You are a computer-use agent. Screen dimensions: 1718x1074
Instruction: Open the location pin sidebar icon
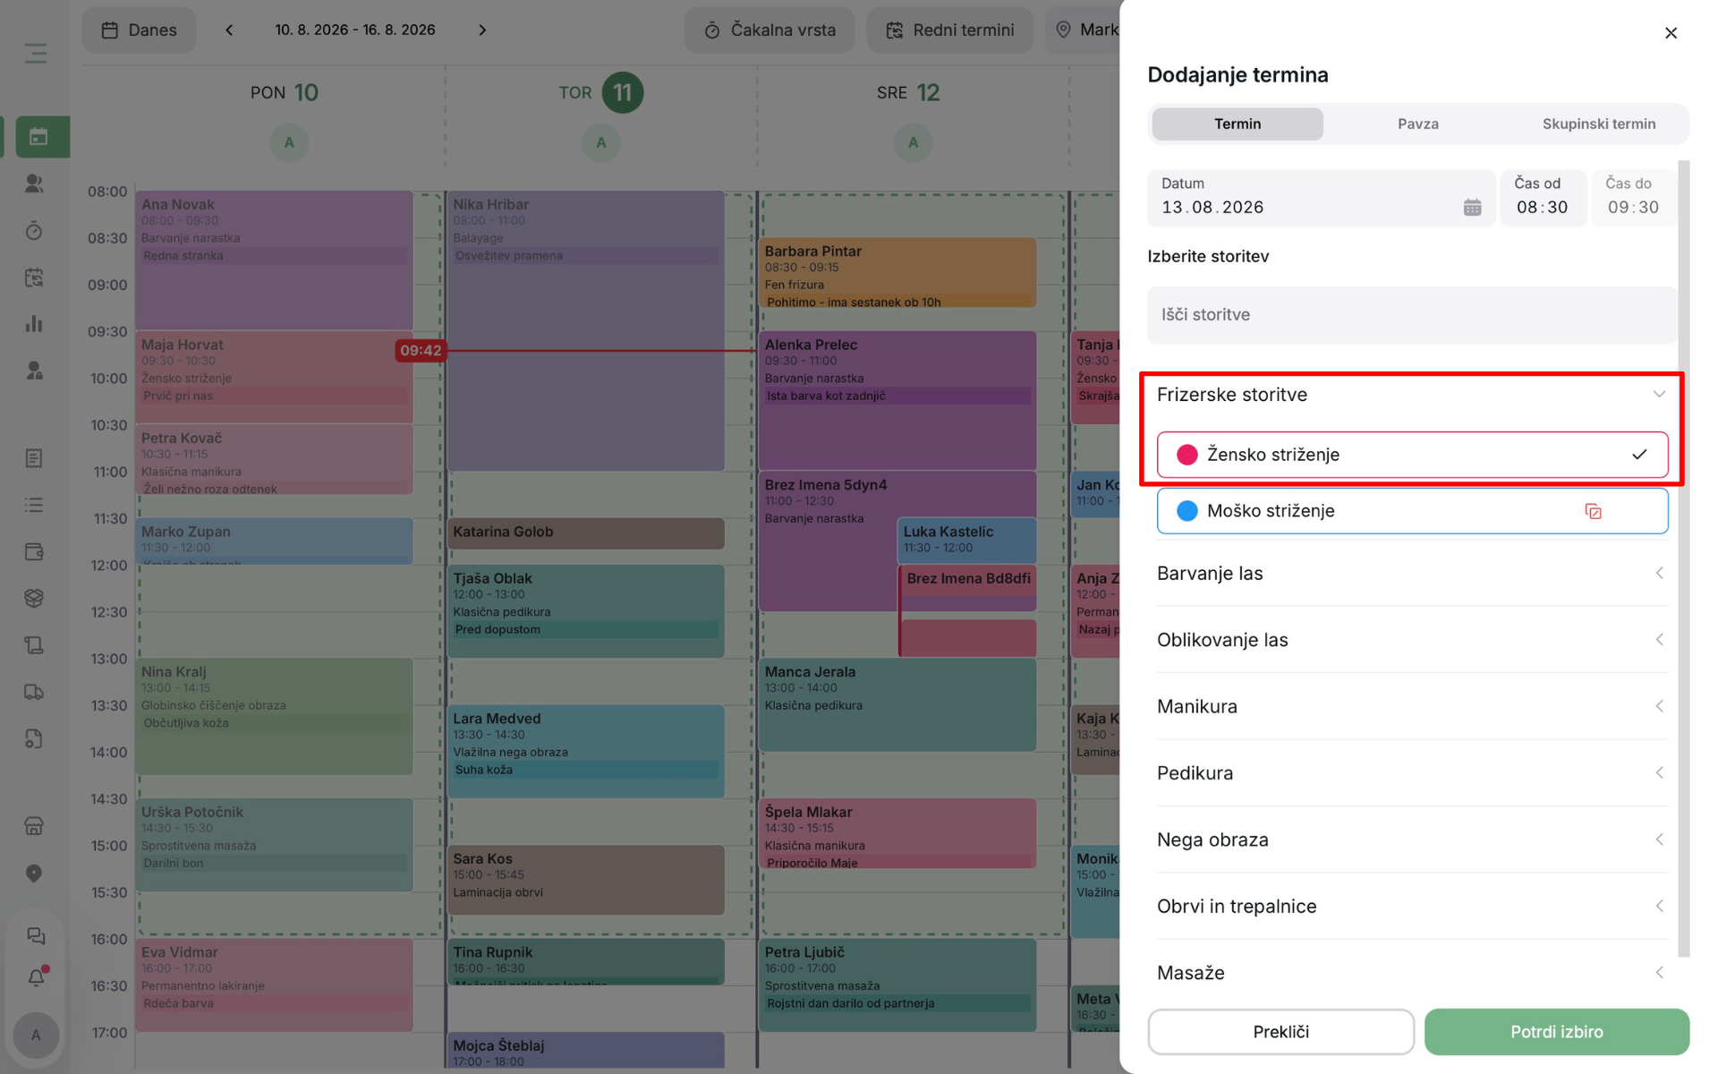[34, 874]
